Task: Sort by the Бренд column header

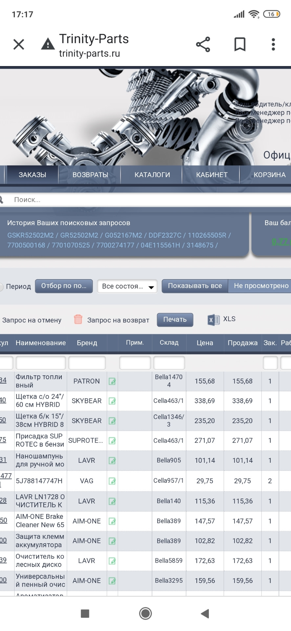Action: 87,343
